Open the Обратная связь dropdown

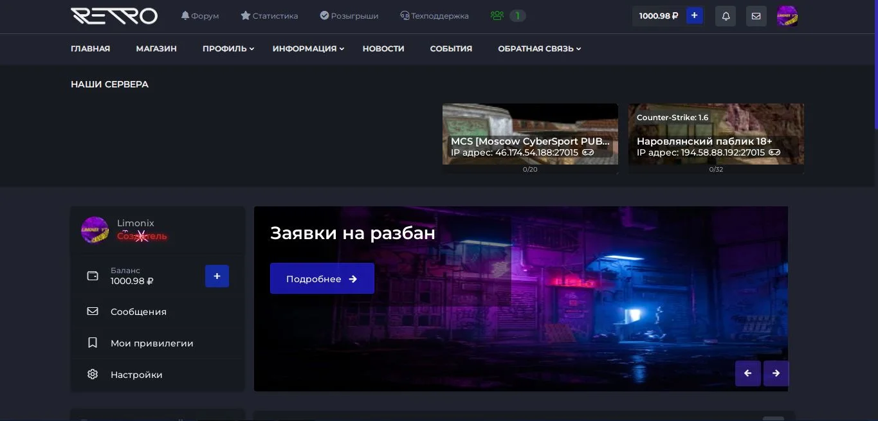click(539, 49)
